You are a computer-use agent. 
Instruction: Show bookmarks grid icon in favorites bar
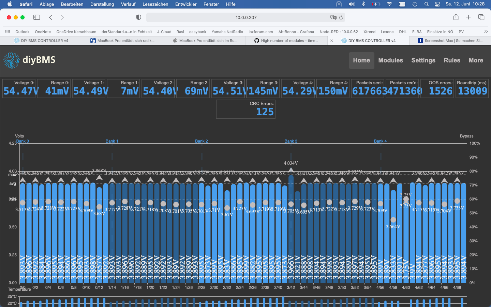[8, 32]
